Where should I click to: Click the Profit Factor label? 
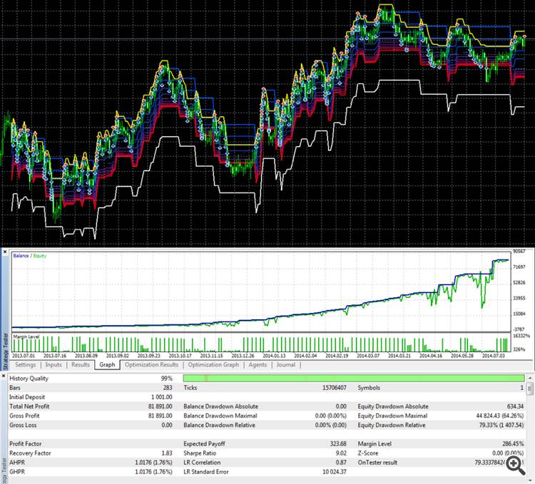click(x=25, y=444)
